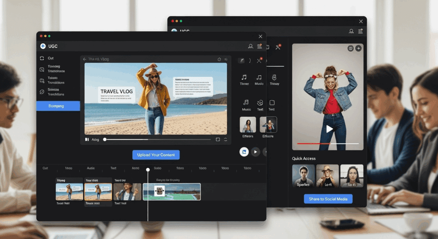The height and width of the screenshot is (239, 438).
Task: Click Share to Social Media button
Action: pyautogui.click(x=328, y=199)
